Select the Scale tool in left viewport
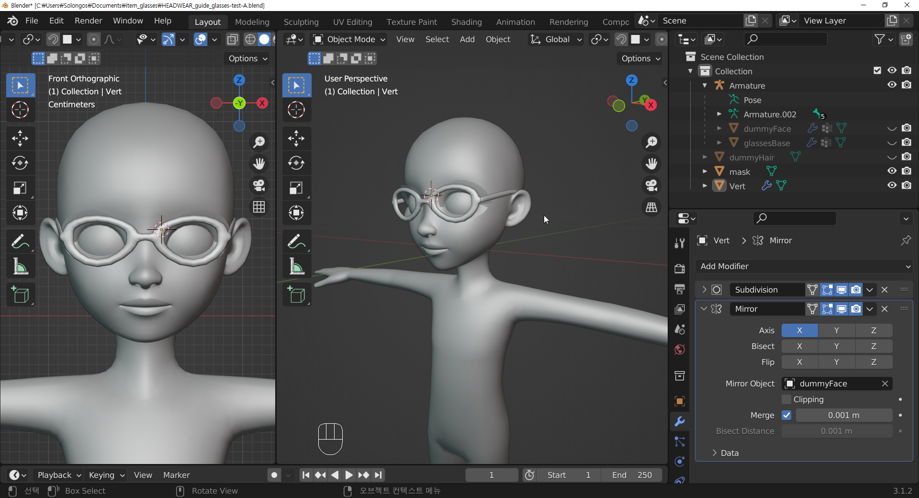 (20, 188)
